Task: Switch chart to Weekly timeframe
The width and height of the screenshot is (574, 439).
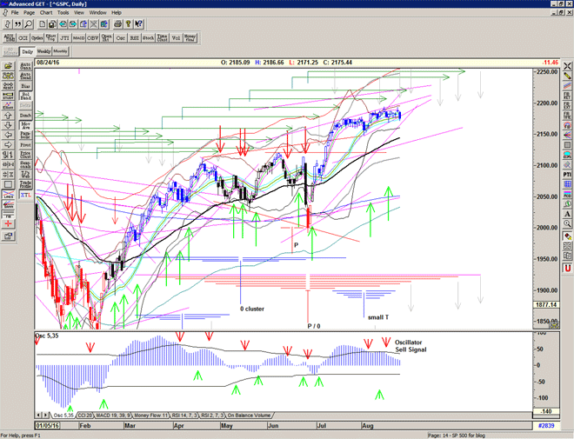Action: (x=43, y=51)
